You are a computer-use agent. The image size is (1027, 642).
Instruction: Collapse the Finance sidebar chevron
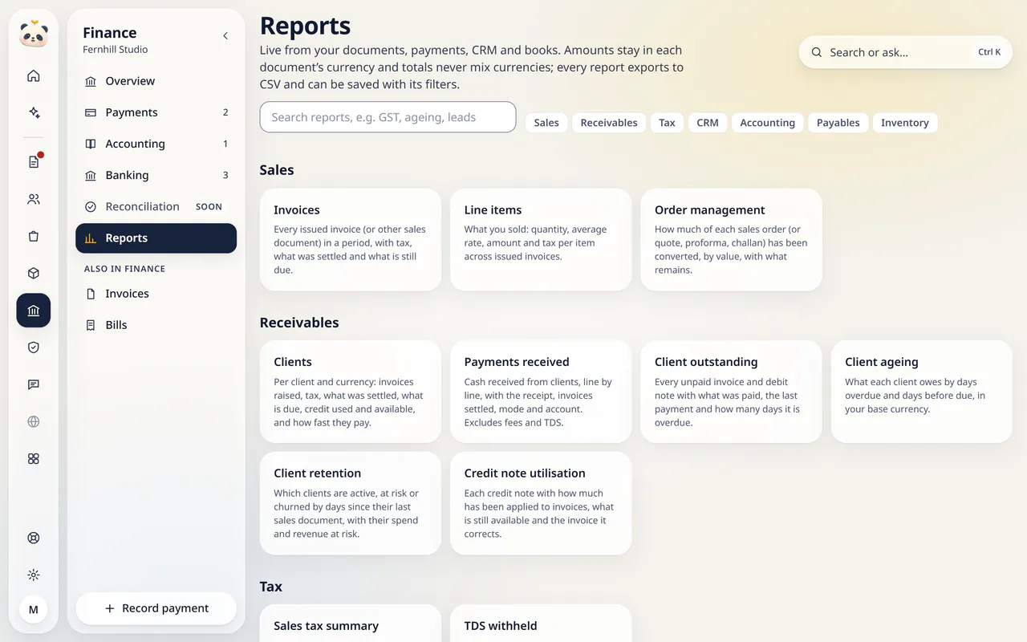click(x=225, y=35)
